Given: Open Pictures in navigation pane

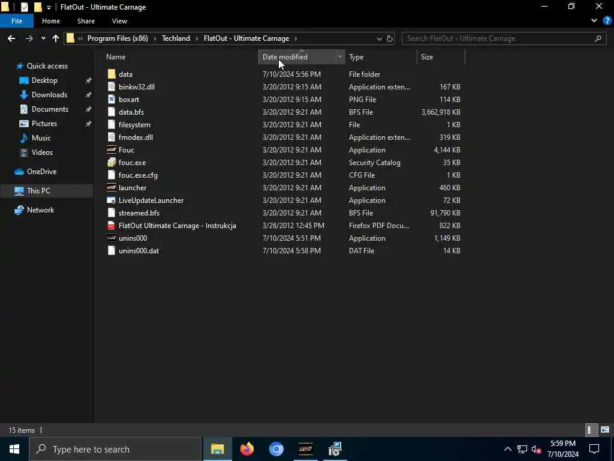Looking at the screenshot, I should tap(44, 124).
